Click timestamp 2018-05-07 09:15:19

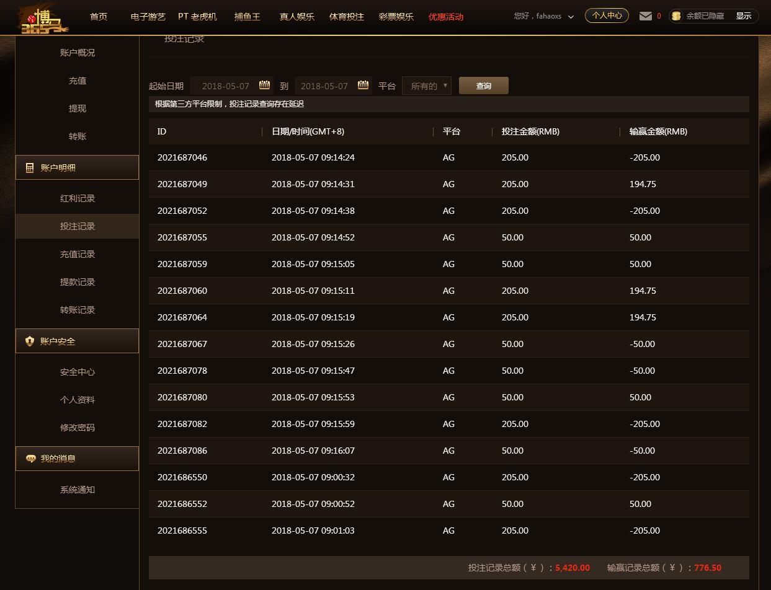tap(313, 317)
